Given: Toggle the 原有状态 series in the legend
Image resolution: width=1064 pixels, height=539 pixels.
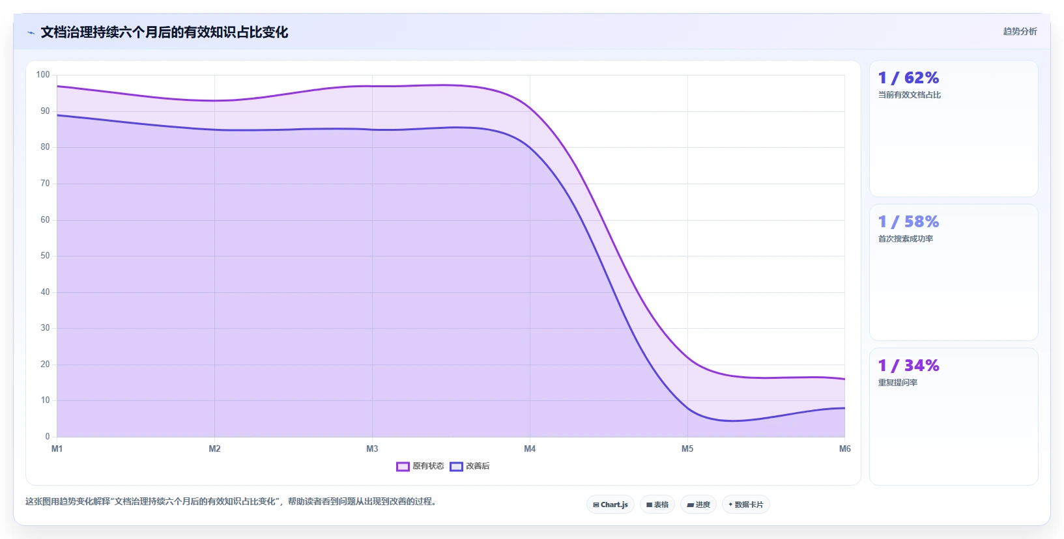Looking at the screenshot, I should [x=420, y=466].
